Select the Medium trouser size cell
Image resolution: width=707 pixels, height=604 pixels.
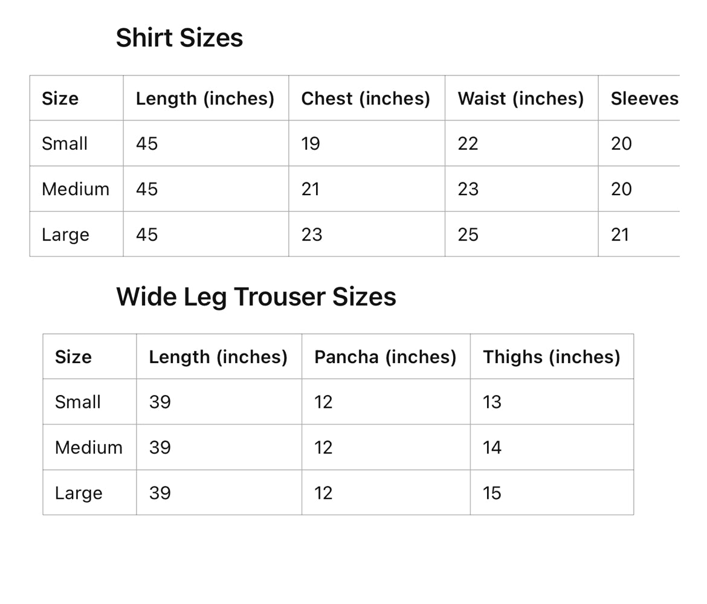(88, 448)
